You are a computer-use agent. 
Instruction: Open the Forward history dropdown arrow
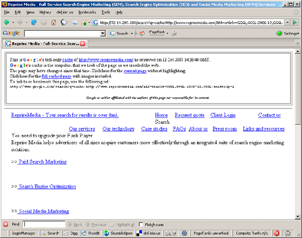[x=26, y=22]
